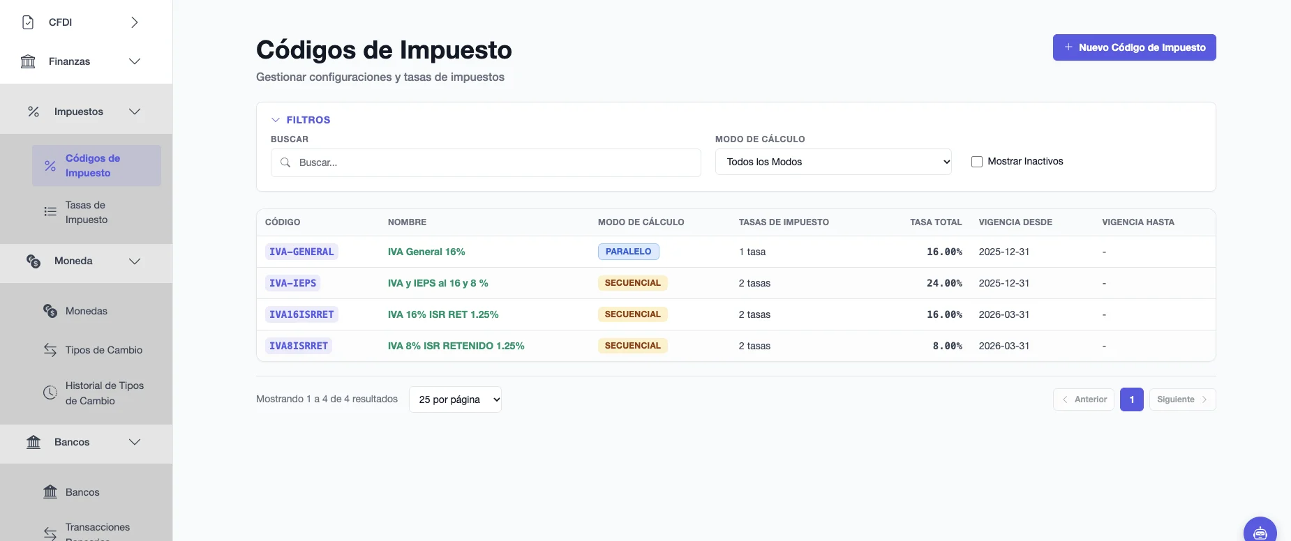Click "1 tasa" in IVA-GENERAL row
1291x541 pixels.
click(752, 252)
